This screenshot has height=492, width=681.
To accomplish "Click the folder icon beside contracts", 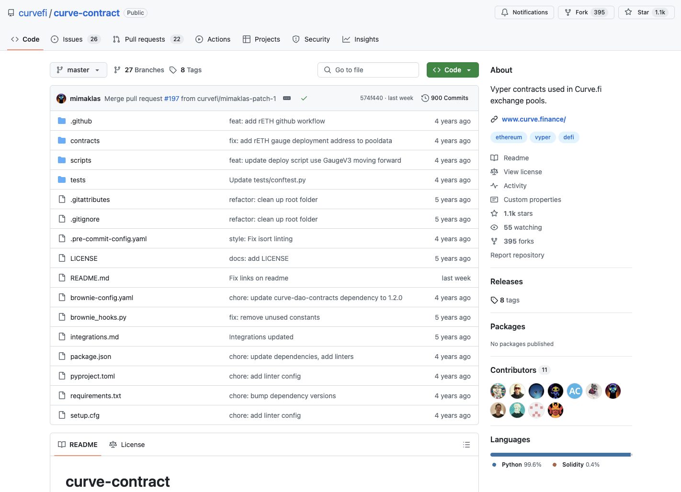I will [62, 140].
